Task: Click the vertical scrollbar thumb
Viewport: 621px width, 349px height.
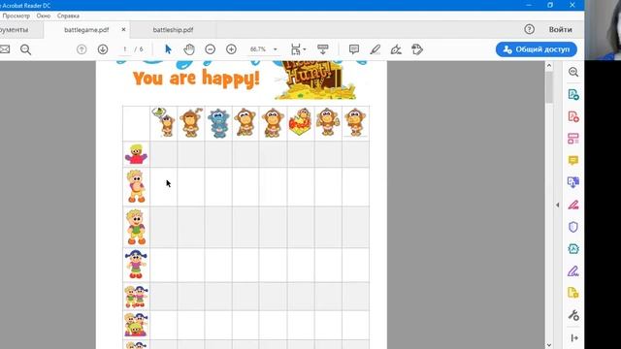Action: pos(549,87)
